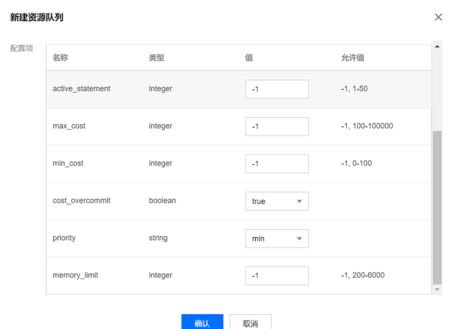This screenshot has height=329, width=451.
Task: Select the max_cost name cell
Action: click(69, 126)
